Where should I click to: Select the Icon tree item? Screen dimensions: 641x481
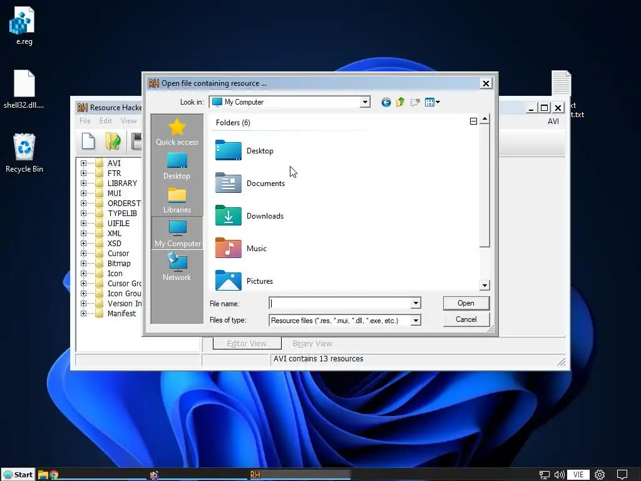pos(115,273)
